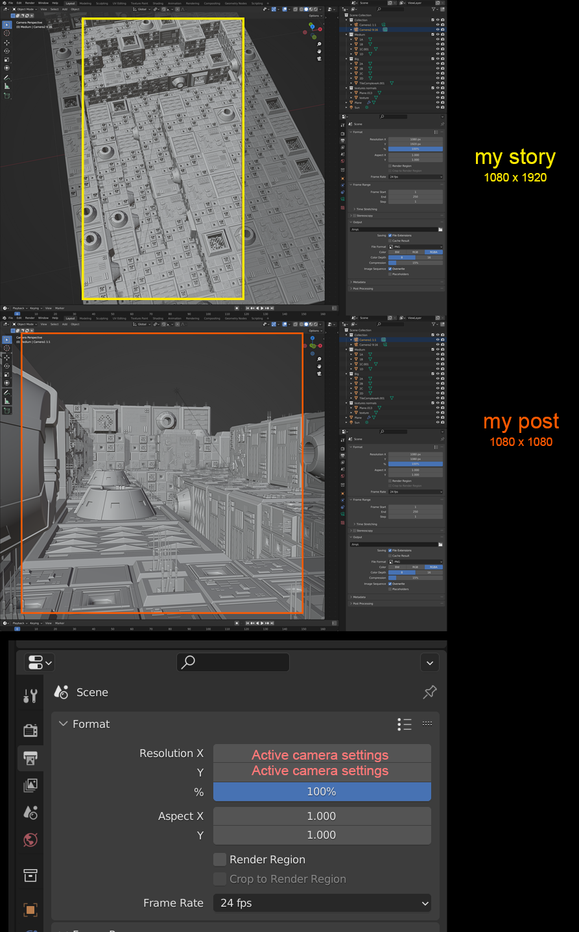Select the Annotate tool in top Blender viewport
This screenshot has height=932, width=579.
click(7, 77)
